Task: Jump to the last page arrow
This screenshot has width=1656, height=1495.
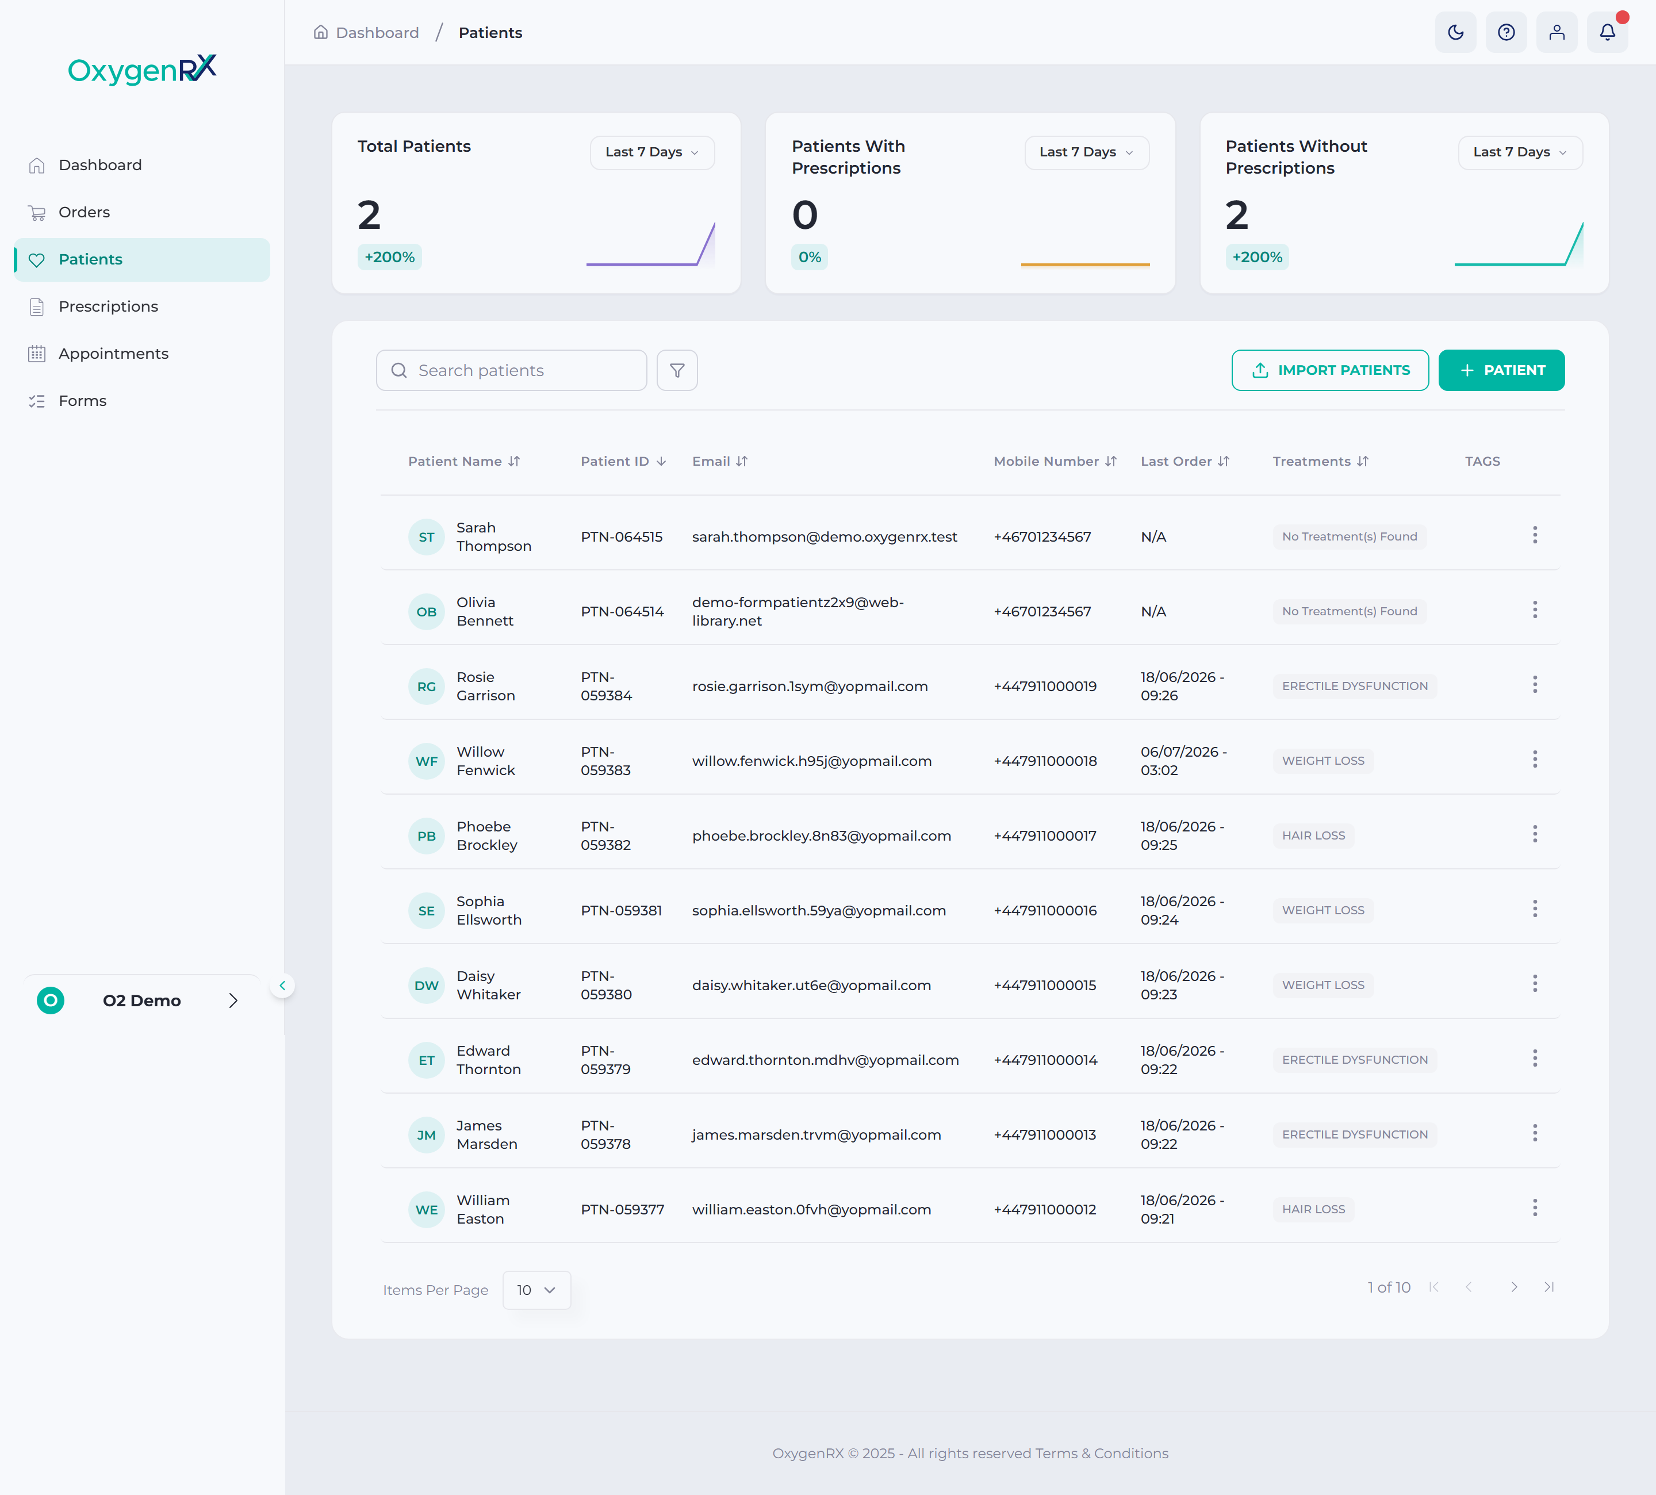Action: pos(1549,1287)
